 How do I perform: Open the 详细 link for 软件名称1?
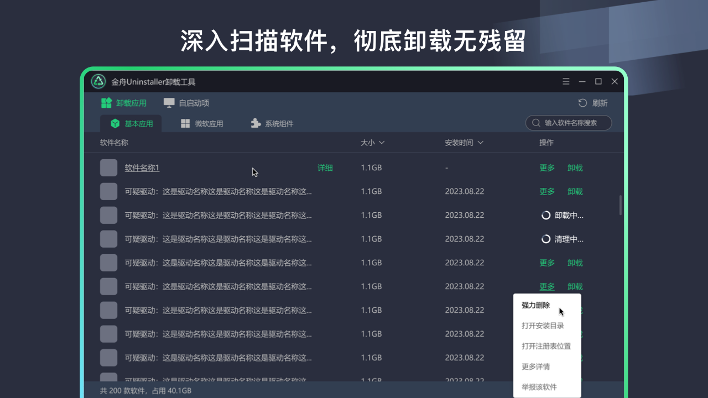(325, 167)
